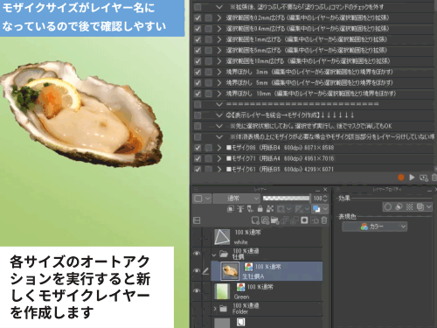The image size is (437, 328).
Task: Delete the selected layer with trash icon
Action: tap(324, 220)
